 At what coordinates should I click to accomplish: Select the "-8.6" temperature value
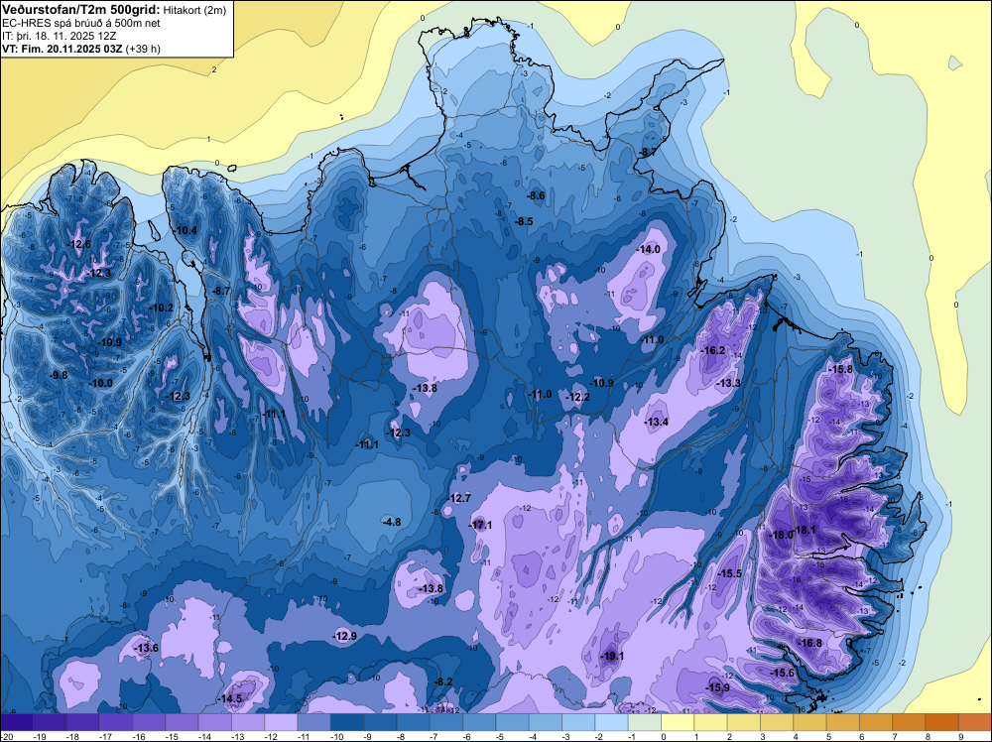[536, 196]
